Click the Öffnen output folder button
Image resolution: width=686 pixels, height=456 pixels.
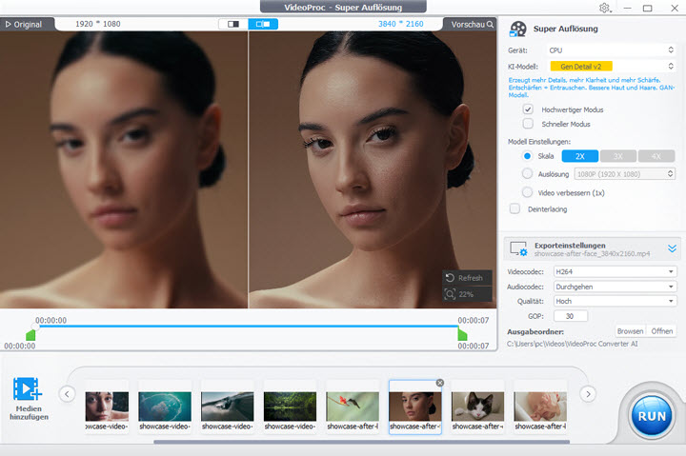661,331
